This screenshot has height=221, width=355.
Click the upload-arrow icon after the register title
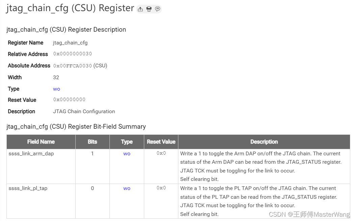(x=140, y=9)
